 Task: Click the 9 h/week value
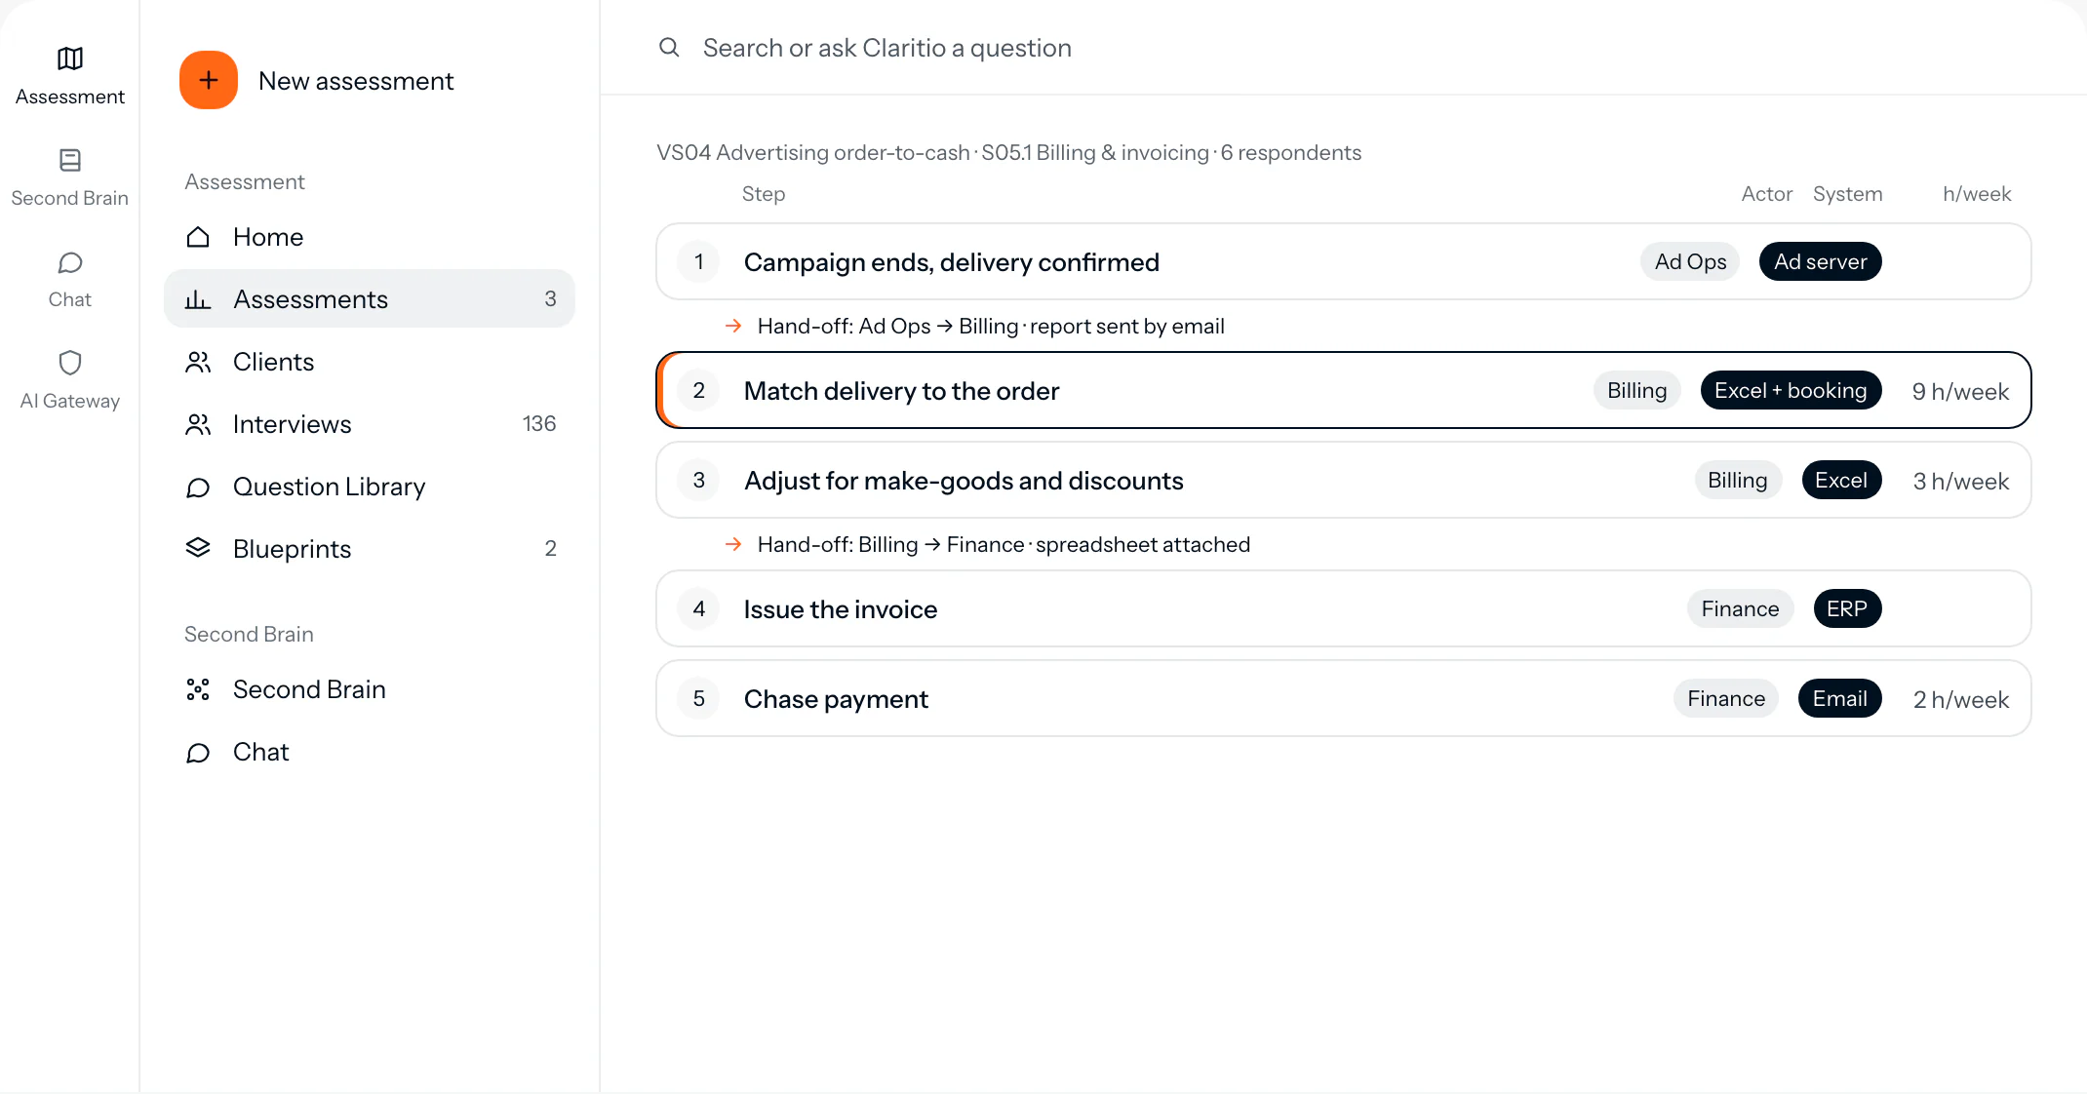tap(1960, 391)
